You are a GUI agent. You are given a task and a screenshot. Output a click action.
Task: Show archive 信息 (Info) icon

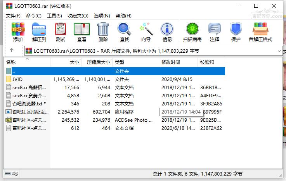pos(167,29)
